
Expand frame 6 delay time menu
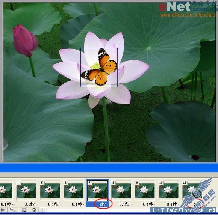click(x=78, y=204)
